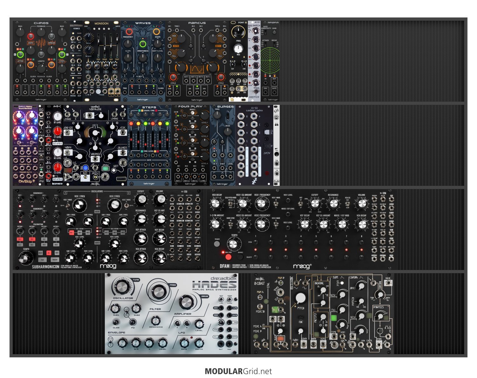
Task: Click the 0-Coast MIDI IN jack
Action: click(x=260, y=307)
